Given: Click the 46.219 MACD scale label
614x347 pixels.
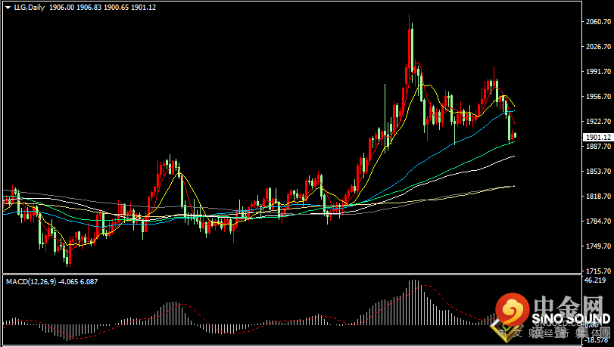Looking at the screenshot, I should pyautogui.click(x=594, y=280).
